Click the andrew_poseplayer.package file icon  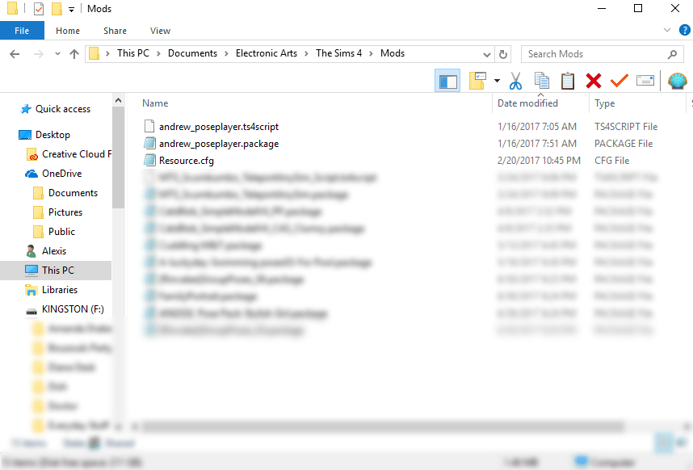click(x=149, y=143)
